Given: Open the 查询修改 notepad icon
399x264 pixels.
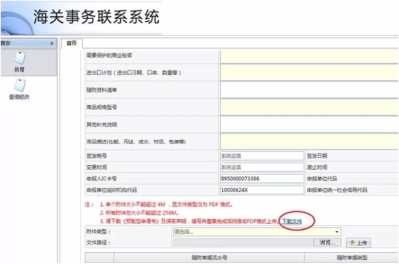Looking at the screenshot, I should [20, 85].
